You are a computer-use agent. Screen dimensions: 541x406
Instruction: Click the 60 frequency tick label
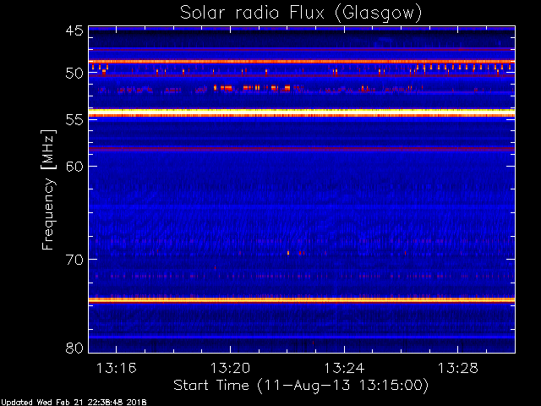pyautogui.click(x=74, y=167)
